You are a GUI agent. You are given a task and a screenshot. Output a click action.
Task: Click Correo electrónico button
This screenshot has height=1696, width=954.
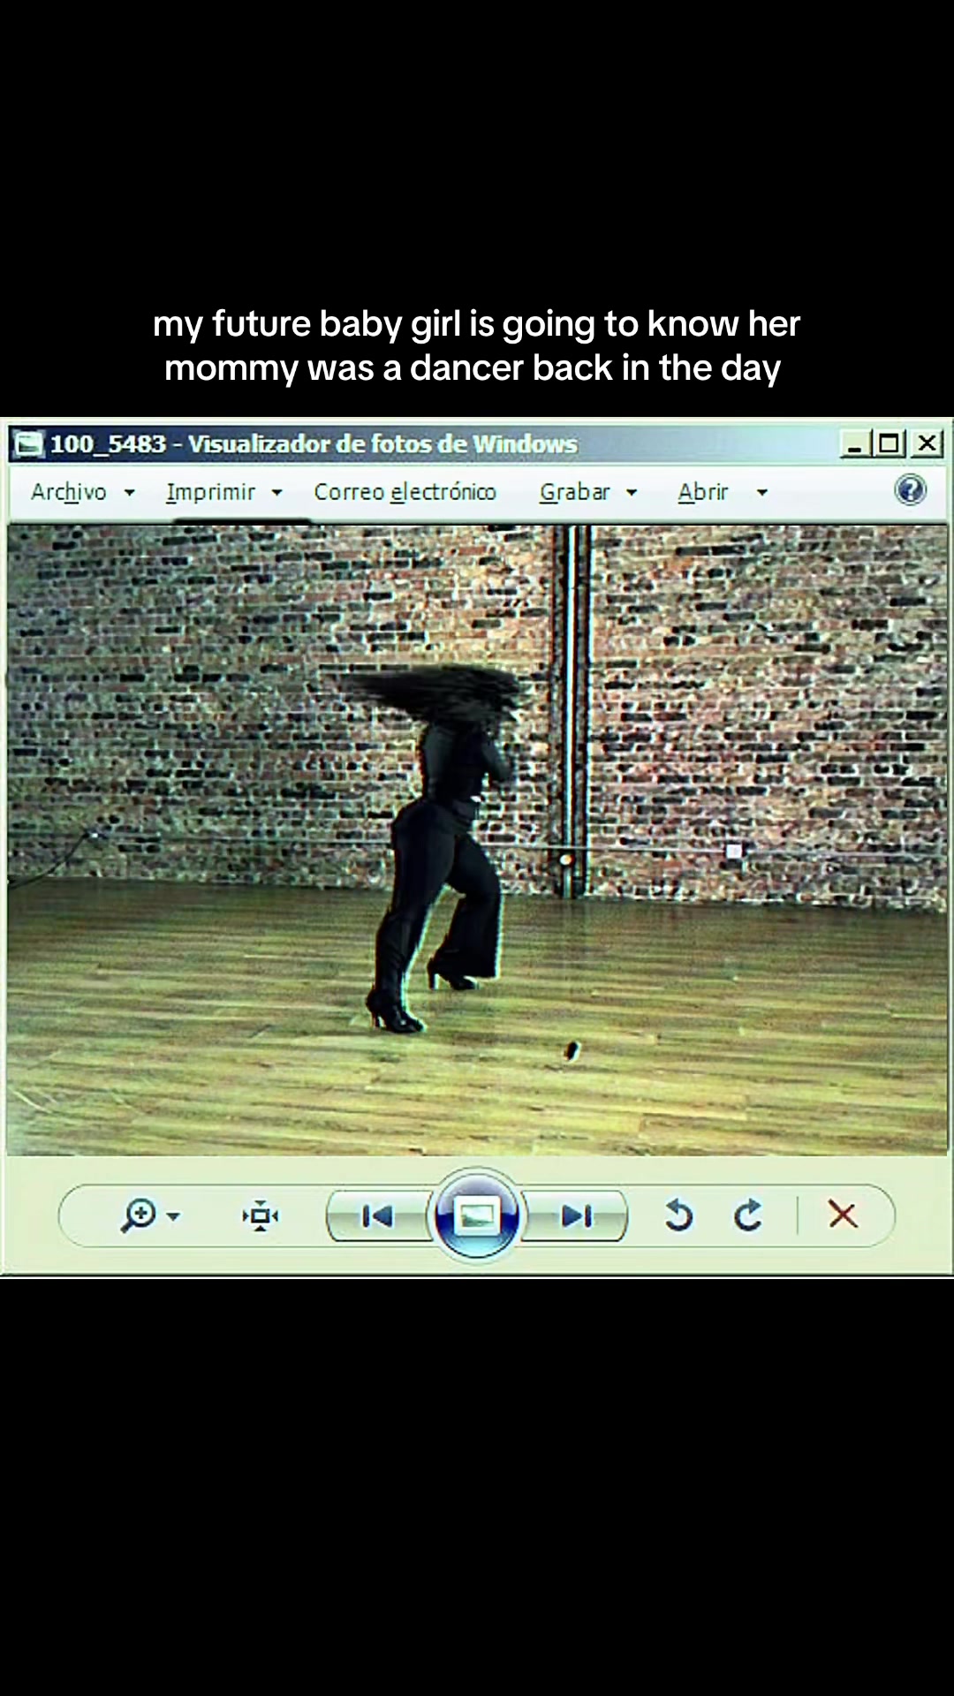[405, 492]
